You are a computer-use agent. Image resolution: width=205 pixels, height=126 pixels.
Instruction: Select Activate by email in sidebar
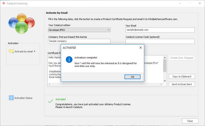click(23, 51)
